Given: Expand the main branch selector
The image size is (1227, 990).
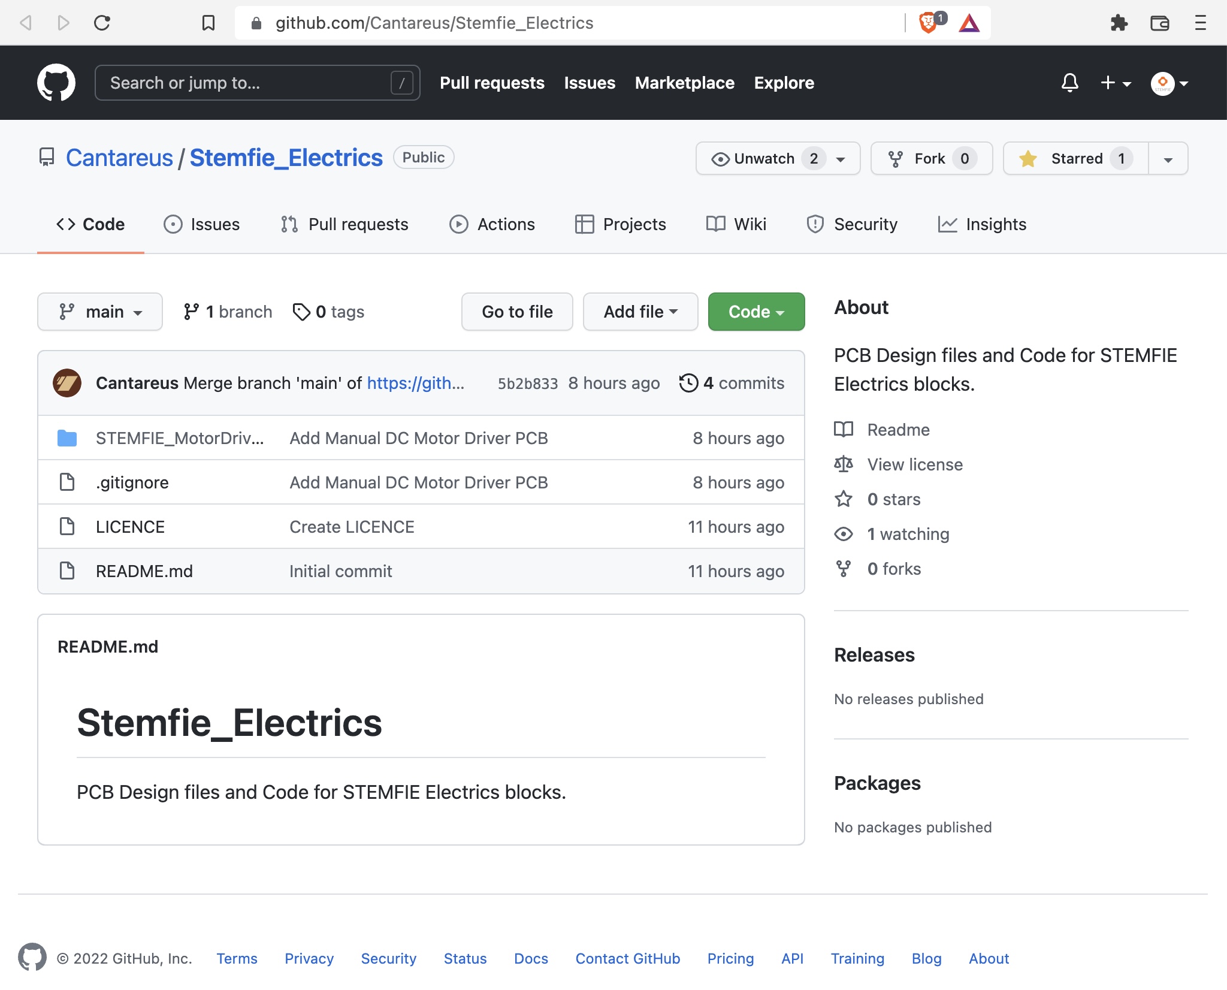Looking at the screenshot, I should (x=100, y=312).
